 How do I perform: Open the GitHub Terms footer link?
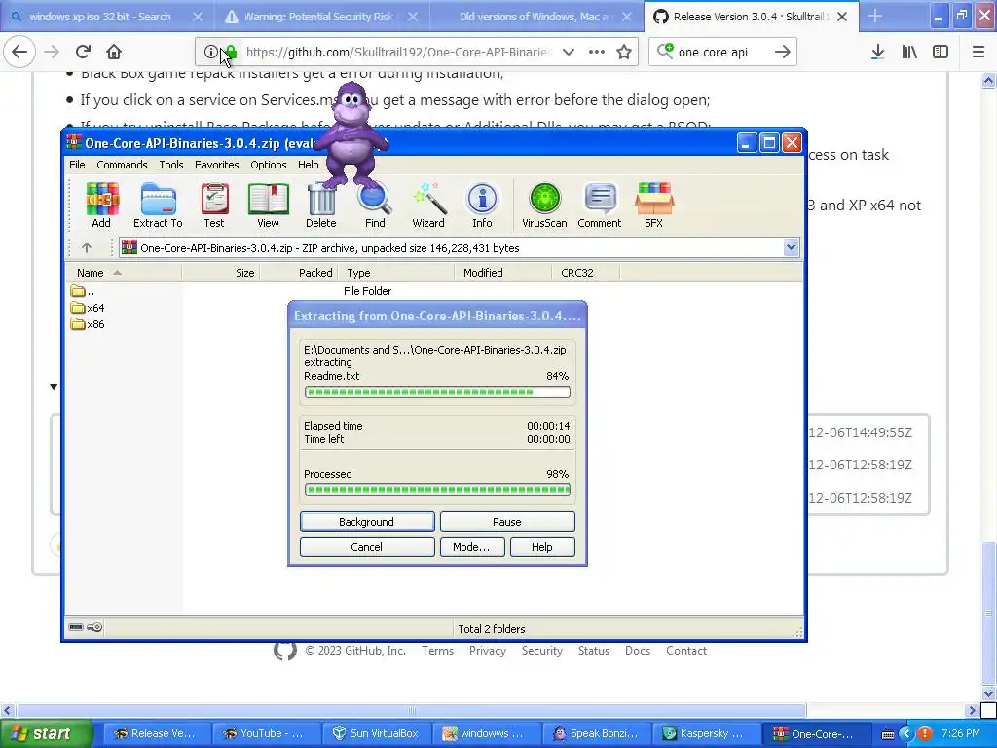(x=437, y=651)
